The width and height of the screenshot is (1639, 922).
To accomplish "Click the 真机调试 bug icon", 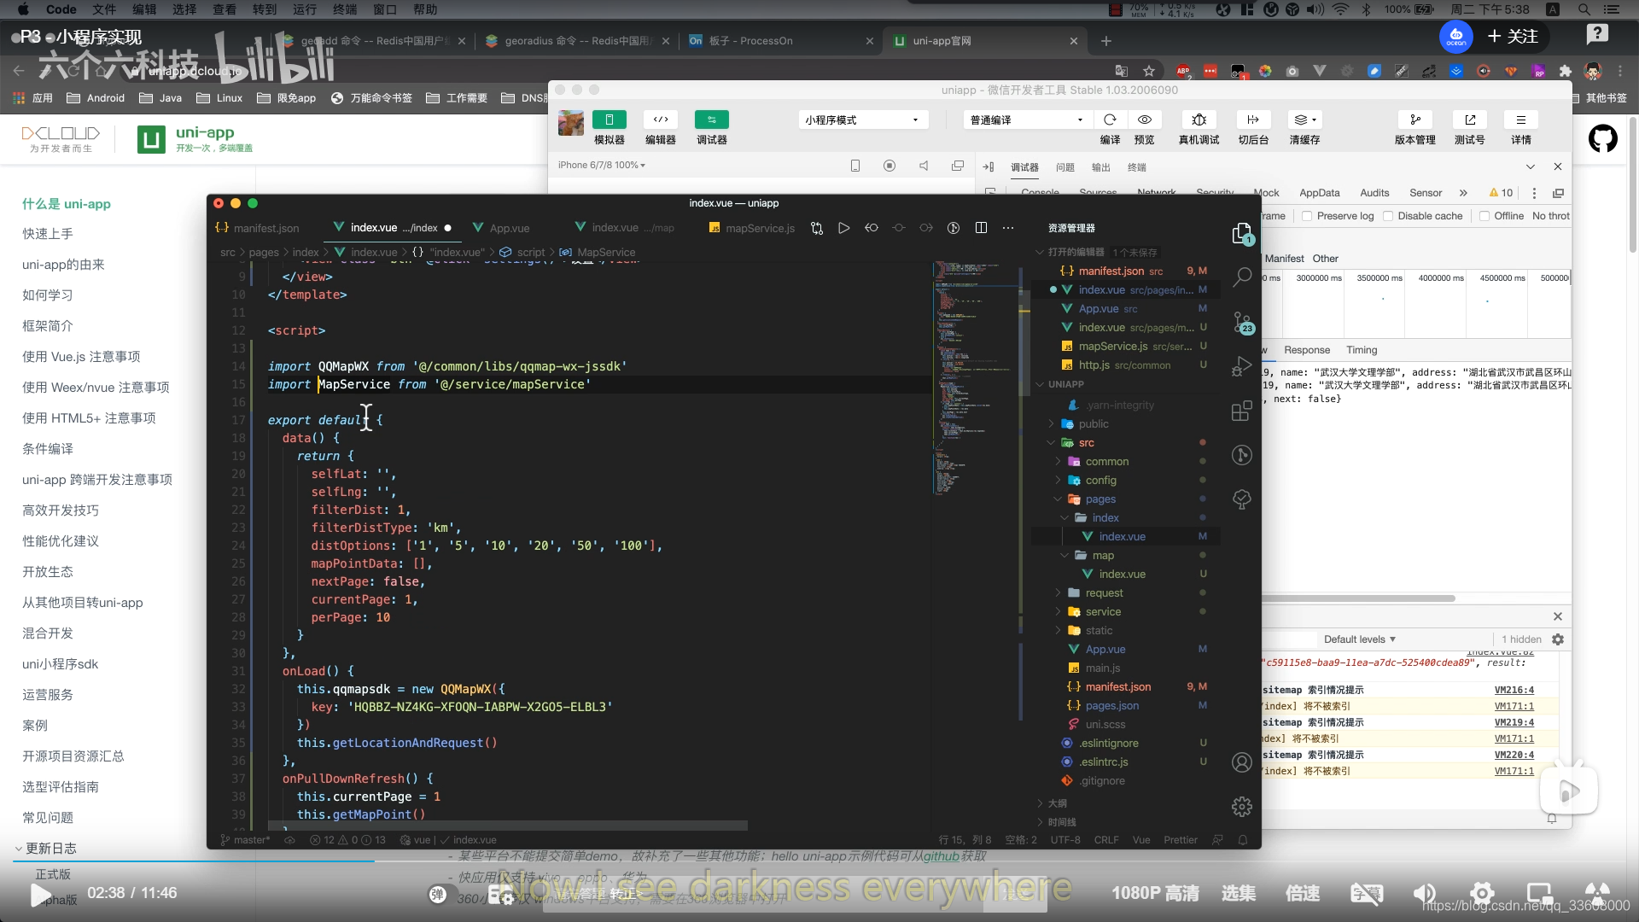I will pos(1199,120).
